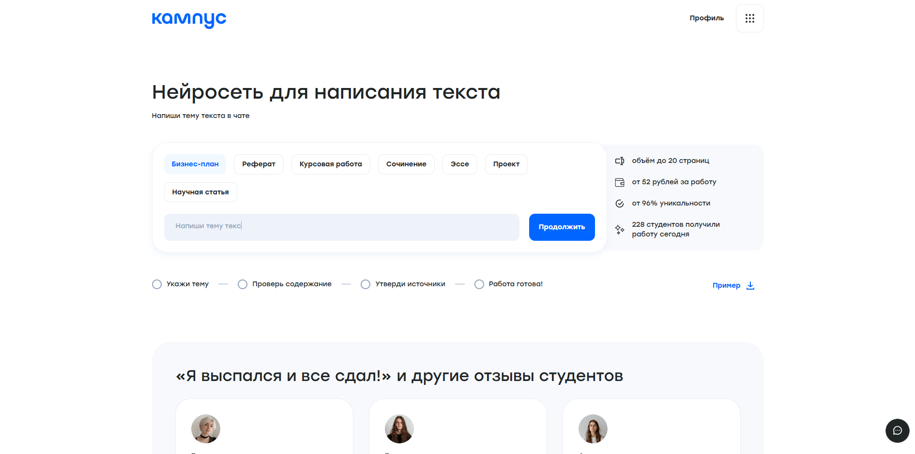Select the Научная статья option
The width and height of the screenshot is (915, 454).
[200, 192]
